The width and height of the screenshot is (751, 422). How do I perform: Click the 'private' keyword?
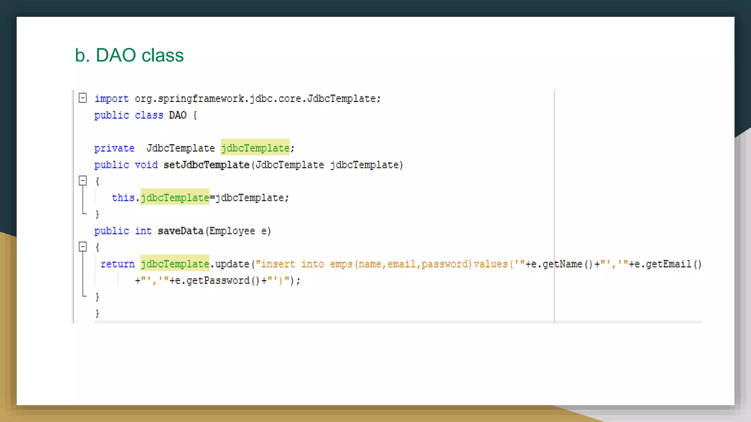(x=114, y=148)
